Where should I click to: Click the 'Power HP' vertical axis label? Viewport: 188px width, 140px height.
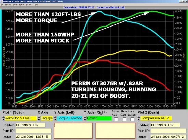pos(184,57)
